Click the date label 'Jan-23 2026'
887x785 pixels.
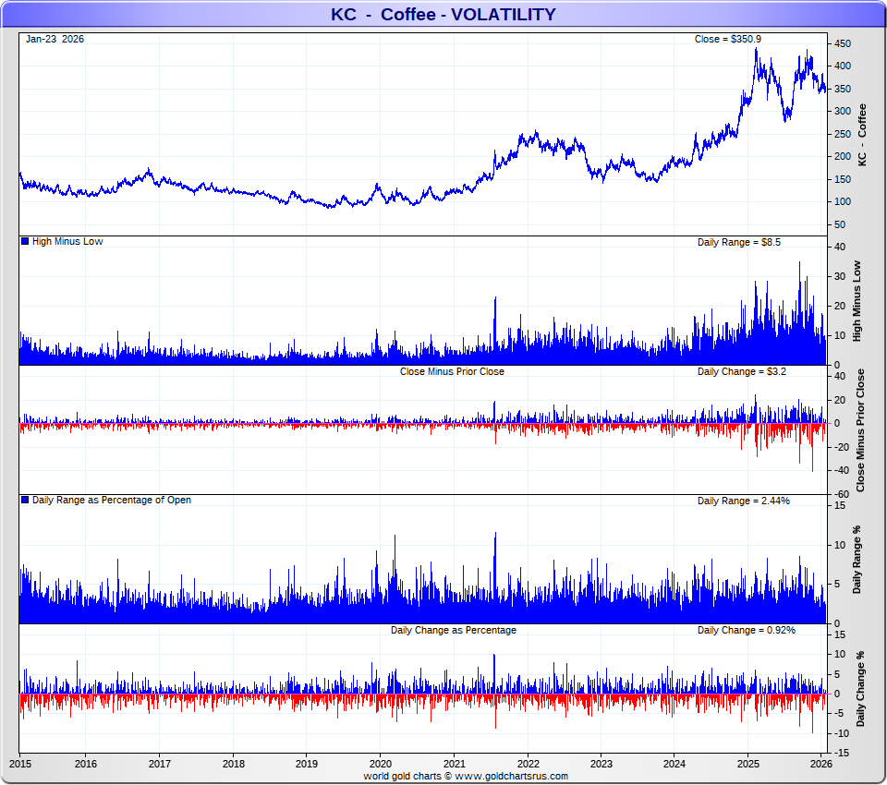tap(55, 39)
